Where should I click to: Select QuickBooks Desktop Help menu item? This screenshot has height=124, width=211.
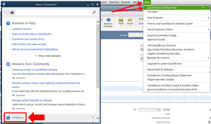(177, 8)
